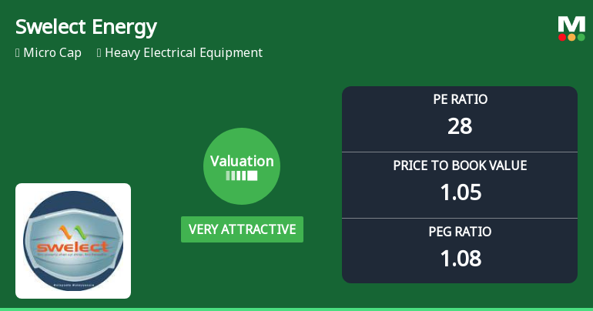Screen dimensions: 593x311
Task: Click the Swelect Energy title
Action: coord(86,27)
